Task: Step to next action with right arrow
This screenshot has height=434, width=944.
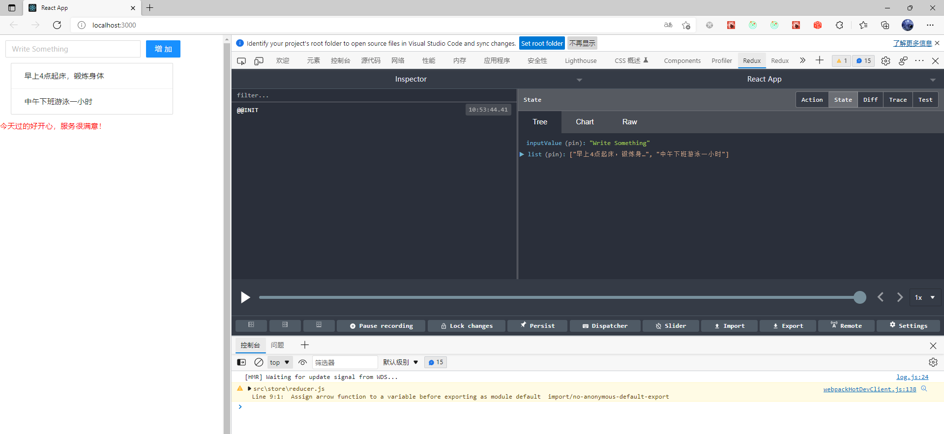Action: 900,297
